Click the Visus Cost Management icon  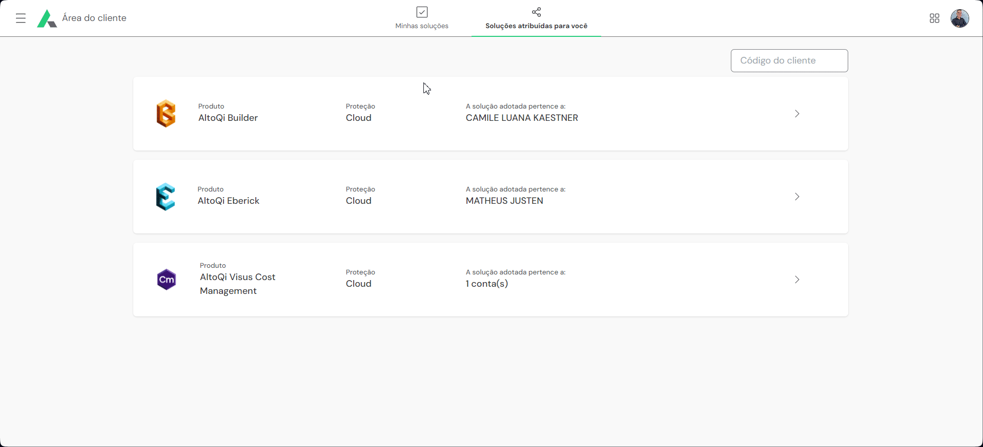coord(167,280)
